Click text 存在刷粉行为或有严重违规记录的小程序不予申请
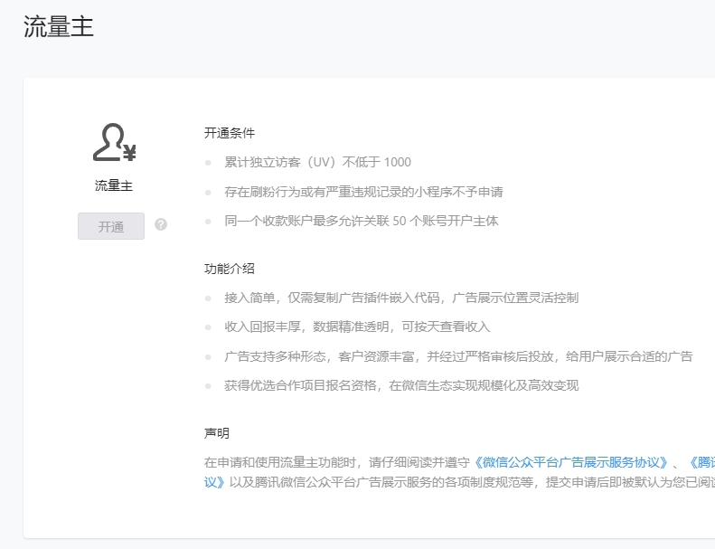The width and height of the screenshot is (715, 549). 363,192
